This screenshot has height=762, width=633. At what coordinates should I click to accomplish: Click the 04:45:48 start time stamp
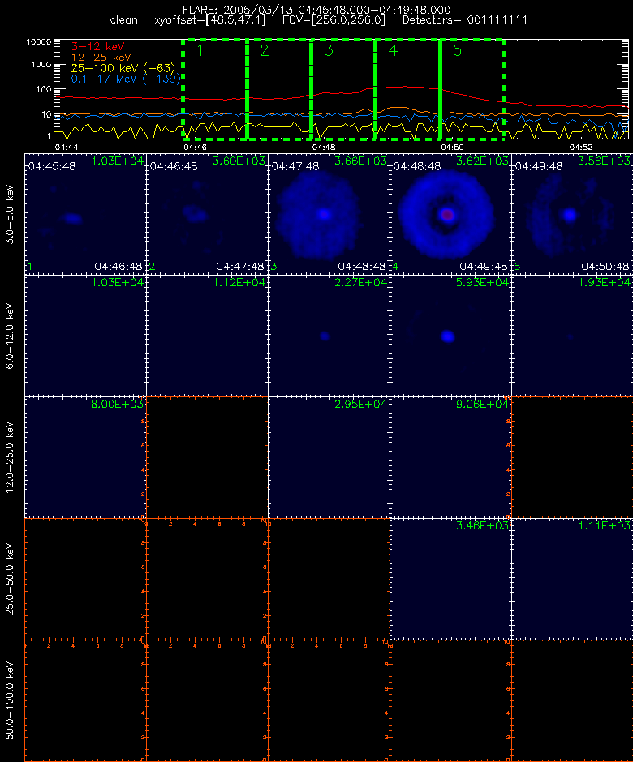click(x=52, y=166)
